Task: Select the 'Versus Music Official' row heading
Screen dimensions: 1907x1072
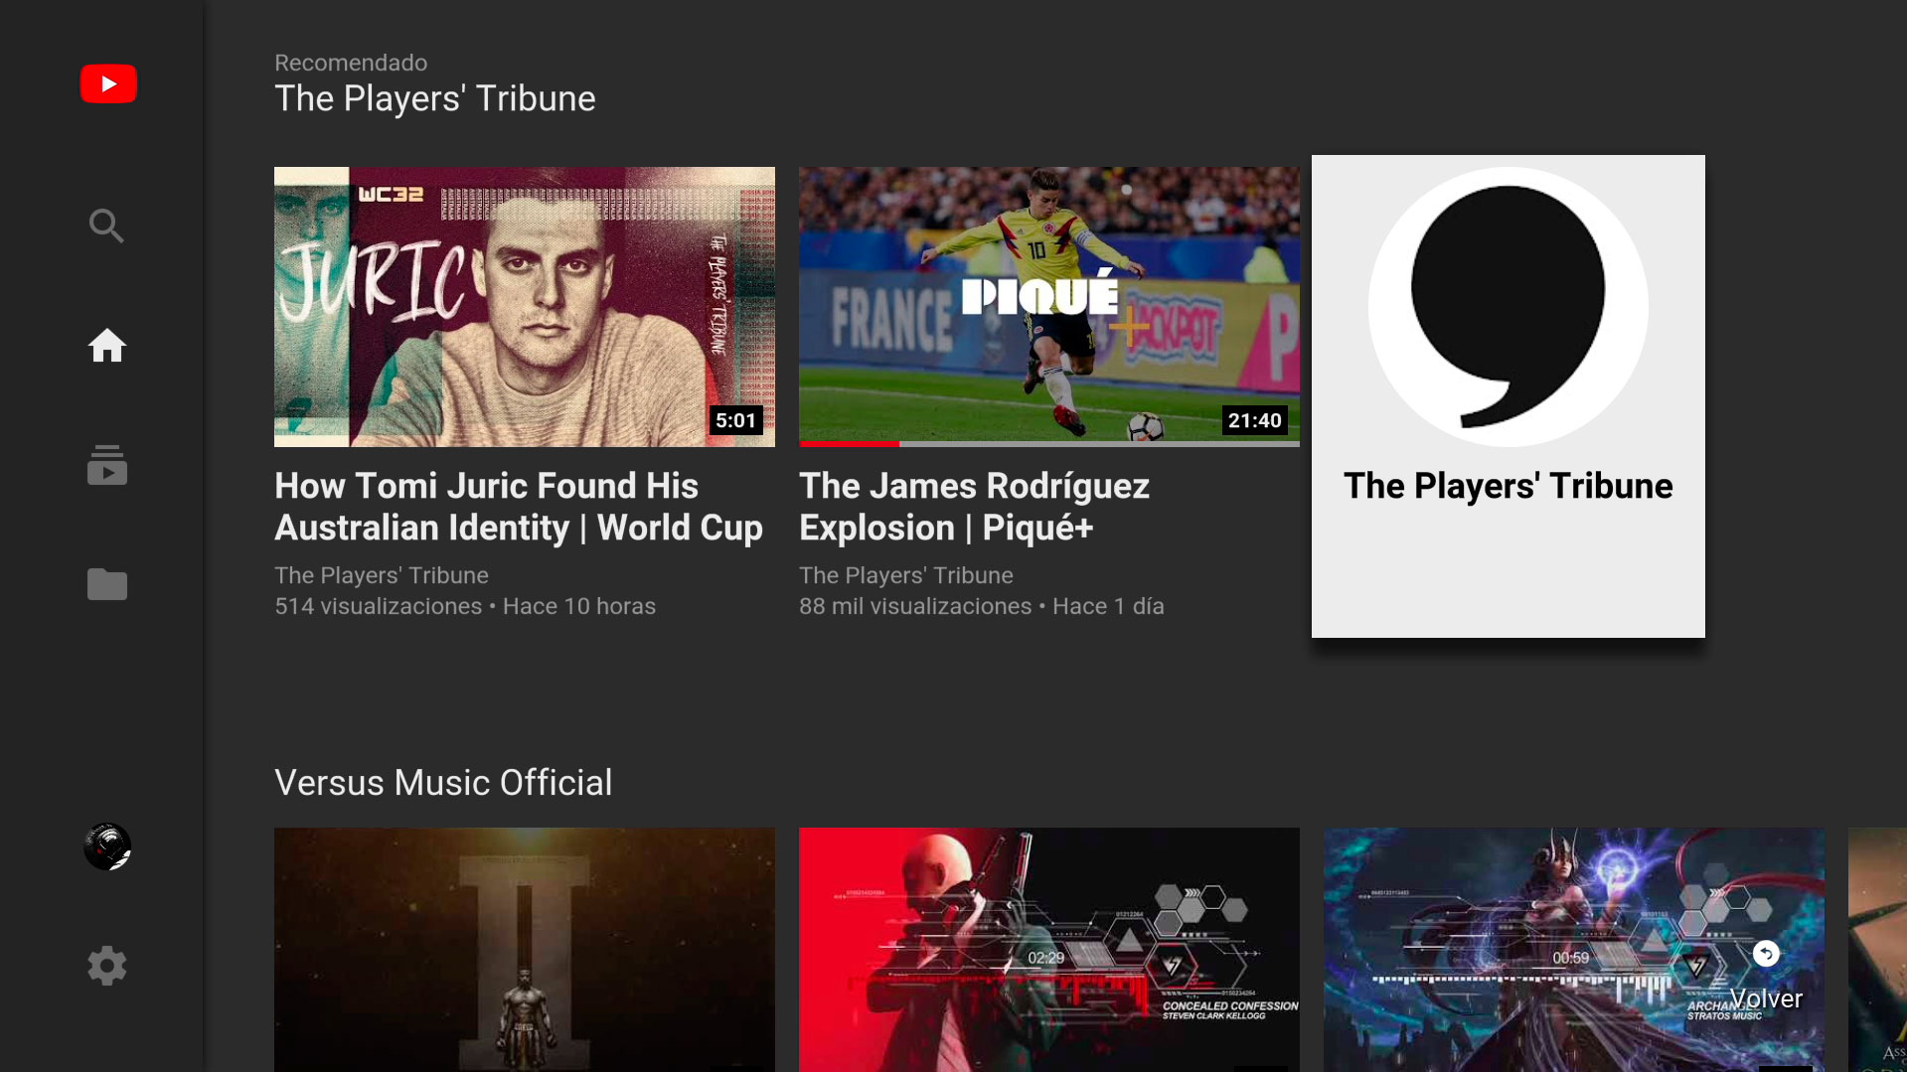Action: point(443,783)
